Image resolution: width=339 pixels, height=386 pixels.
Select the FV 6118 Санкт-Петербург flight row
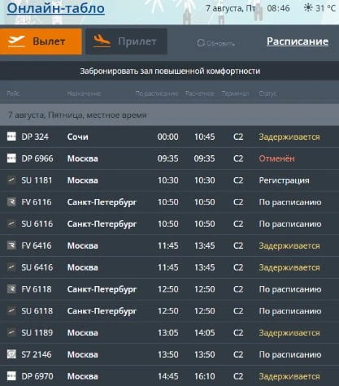170,289
